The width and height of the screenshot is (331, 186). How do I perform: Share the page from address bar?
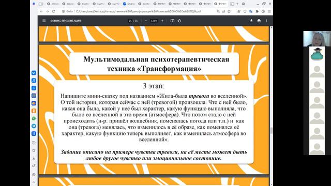pyautogui.click(x=224, y=11)
